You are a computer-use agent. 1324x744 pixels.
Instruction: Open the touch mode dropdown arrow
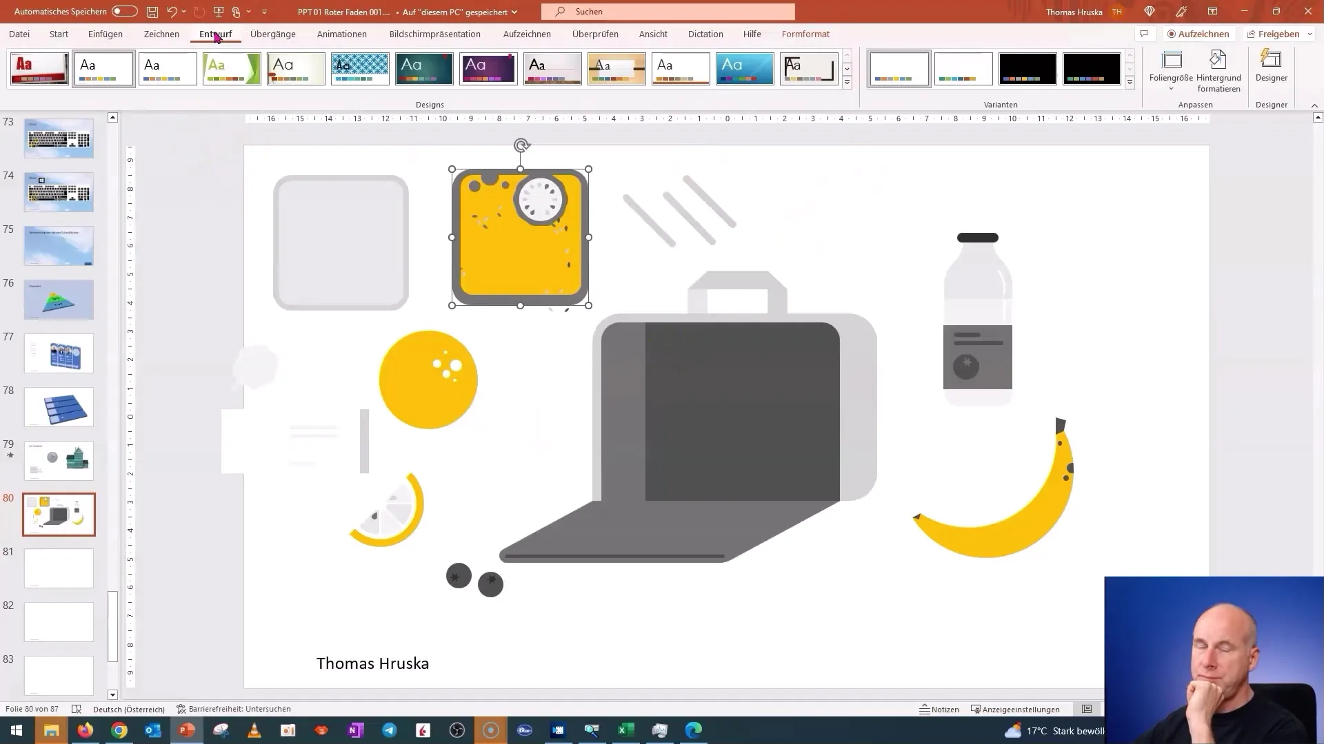pos(248,12)
